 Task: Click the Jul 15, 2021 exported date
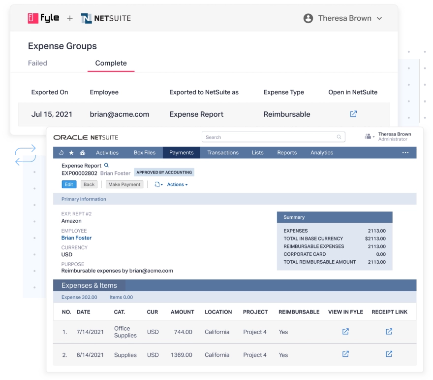coord(52,114)
